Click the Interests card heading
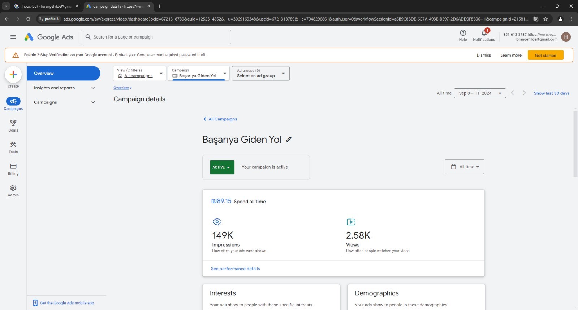The width and height of the screenshot is (578, 310). (223, 293)
